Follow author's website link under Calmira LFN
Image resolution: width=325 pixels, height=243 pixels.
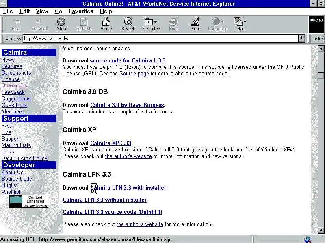[x=140, y=224]
